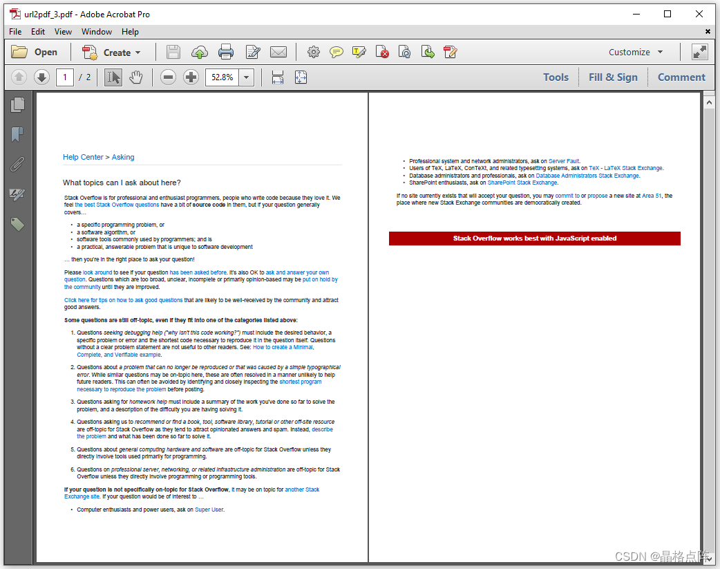Image resolution: width=720 pixels, height=569 pixels.
Task: Click the Save floppy disk icon
Action: coord(173,52)
